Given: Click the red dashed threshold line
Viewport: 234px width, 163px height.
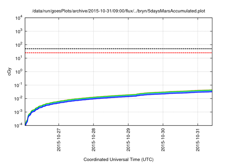Looking at the screenshot, I should pos(118,53).
